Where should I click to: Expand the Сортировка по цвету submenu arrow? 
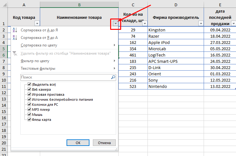(115, 45)
